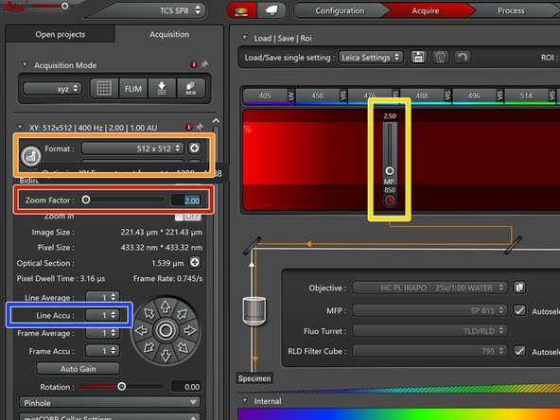Open the Format 512 x 512 dropdown
The height and width of the screenshot is (420, 560).
132,149
